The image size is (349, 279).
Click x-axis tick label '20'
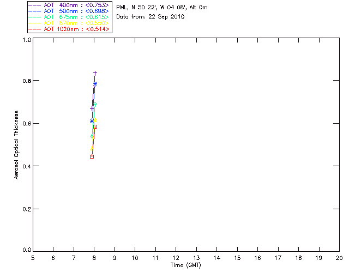tap(339, 258)
